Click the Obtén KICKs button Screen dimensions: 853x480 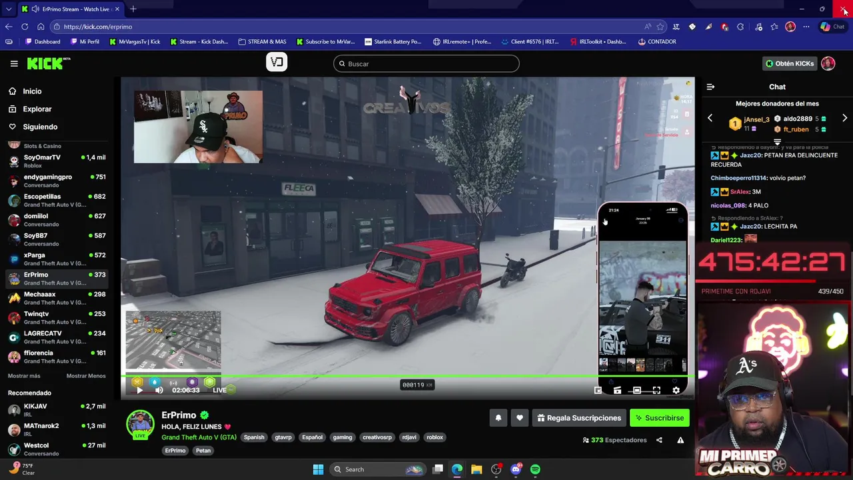click(790, 63)
